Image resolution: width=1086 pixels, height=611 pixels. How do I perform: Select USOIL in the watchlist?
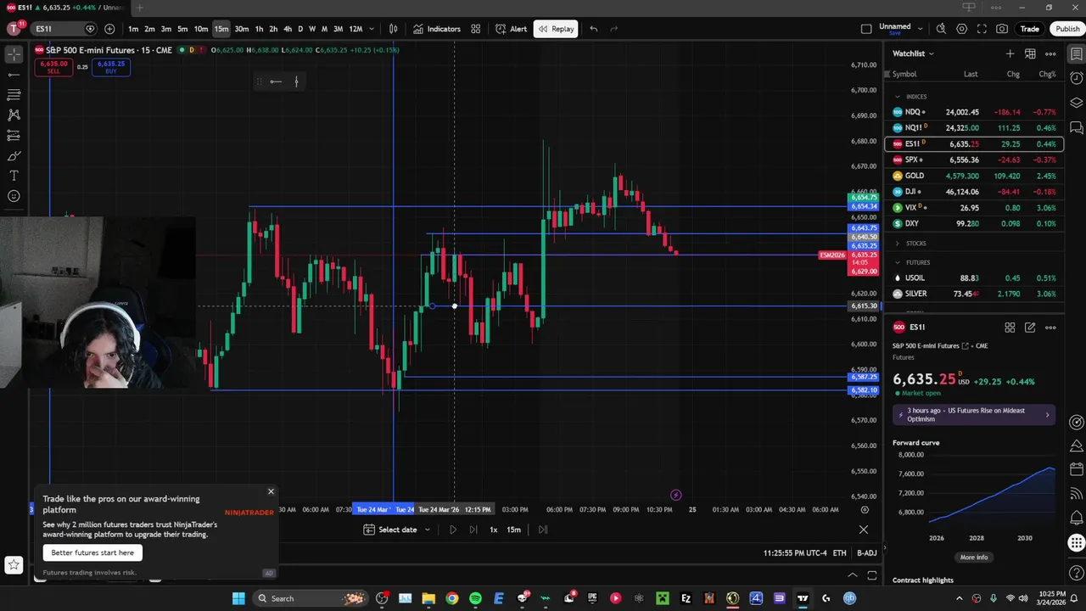pyautogui.click(x=973, y=278)
